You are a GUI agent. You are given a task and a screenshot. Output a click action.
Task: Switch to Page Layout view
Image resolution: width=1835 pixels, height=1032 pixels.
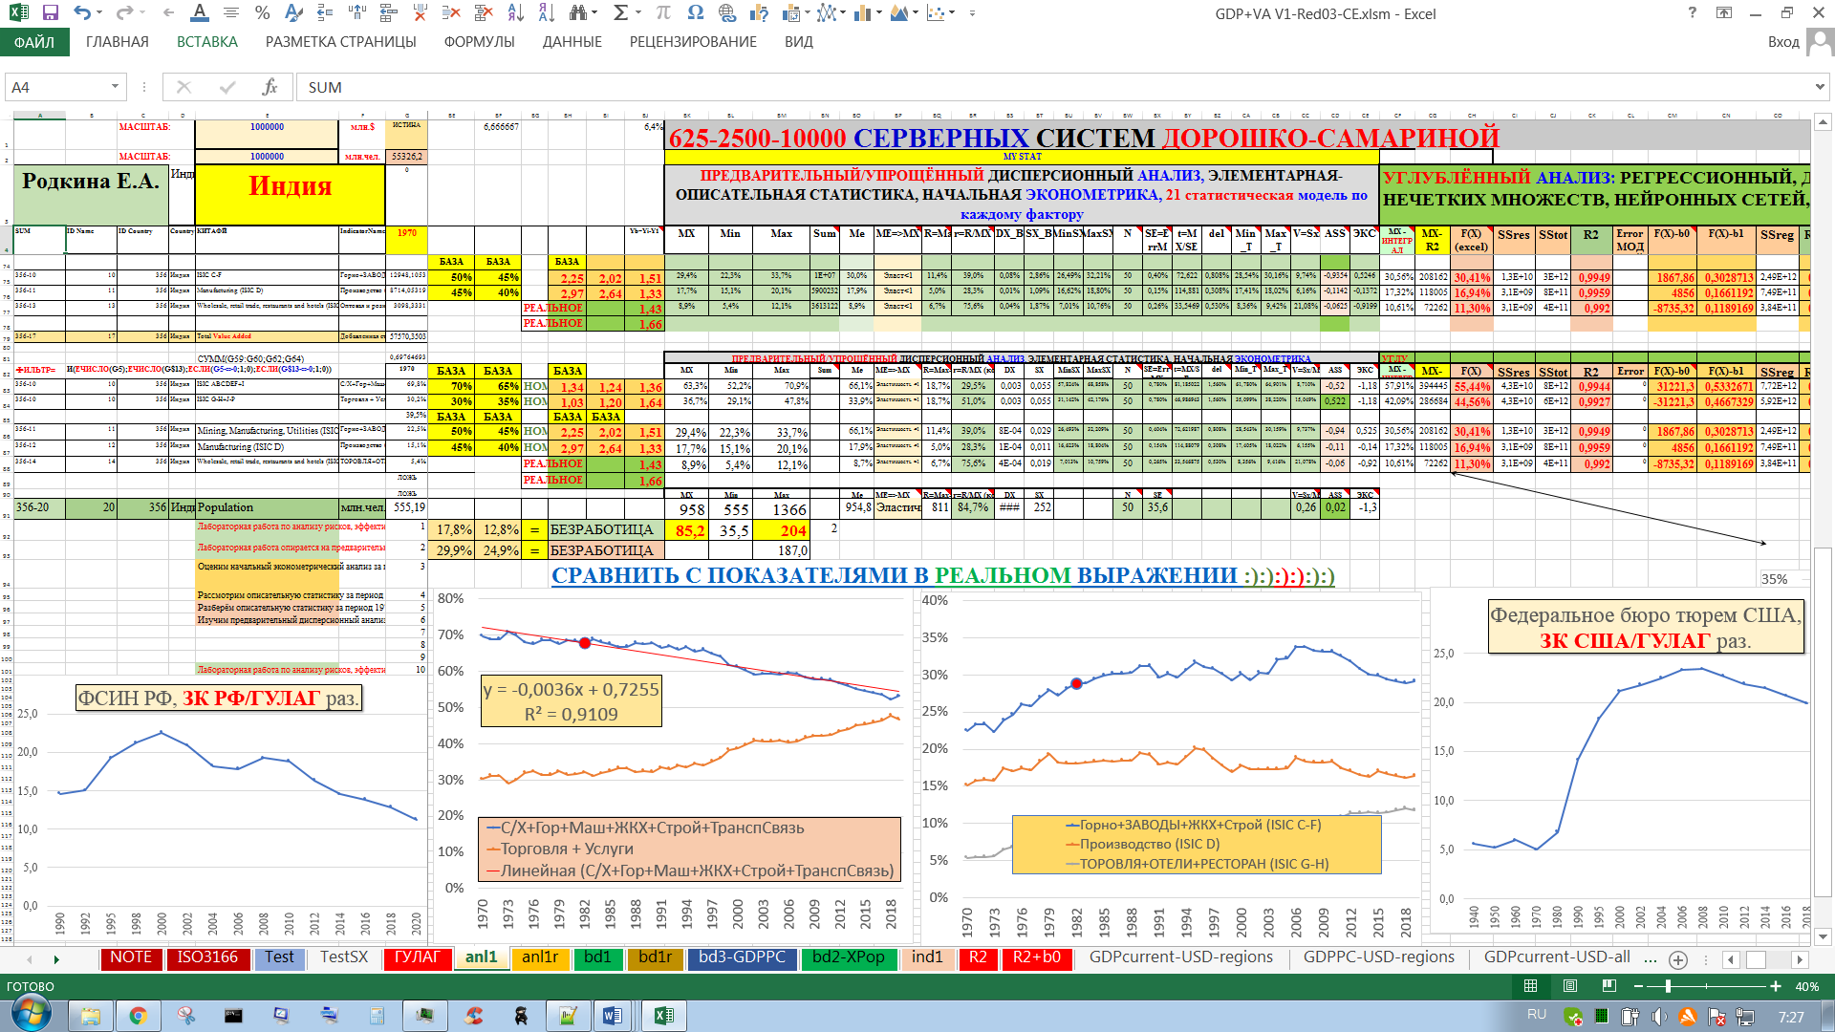1570,986
